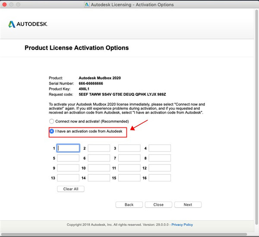
Task: Click product name "Autodesk Mudbox 2020"
Action: [100, 78]
